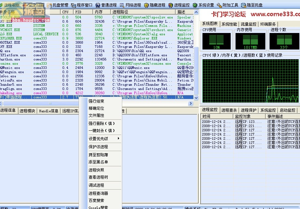
Task: Switch to the 终端服务 tab
Action: (x=268, y=24)
